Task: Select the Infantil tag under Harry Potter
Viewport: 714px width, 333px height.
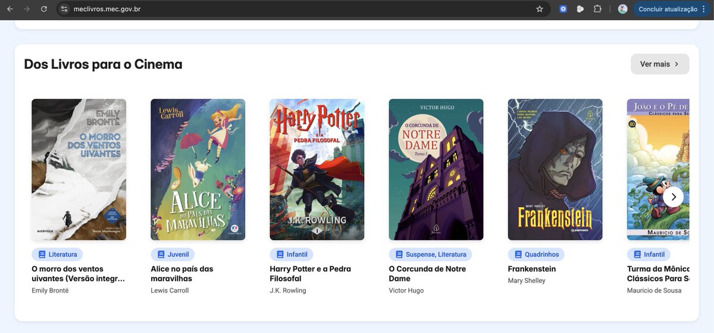Action: (x=292, y=255)
